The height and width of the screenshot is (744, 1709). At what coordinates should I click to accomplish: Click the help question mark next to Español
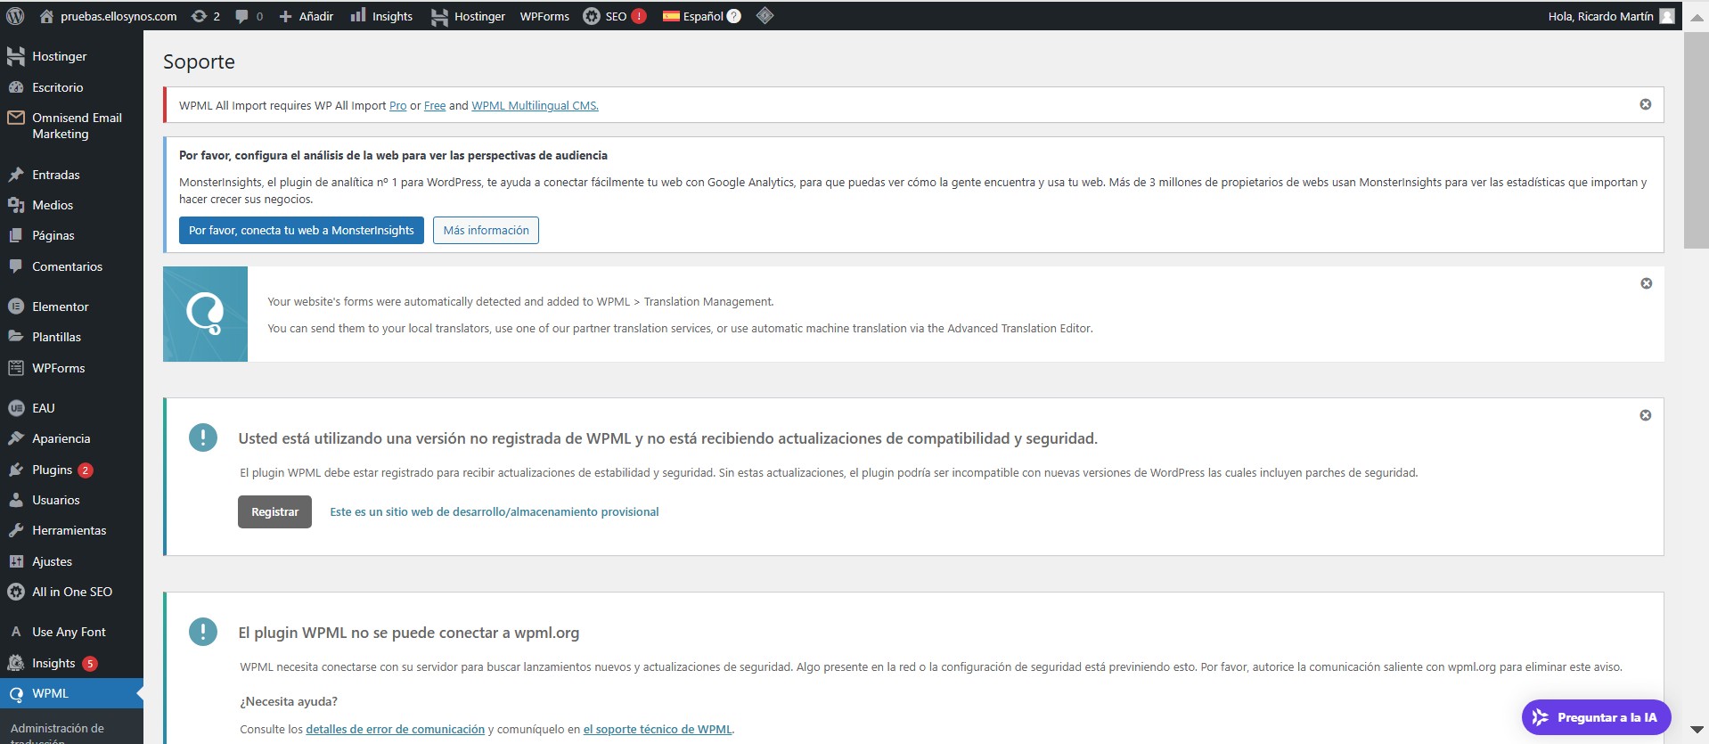tap(734, 16)
